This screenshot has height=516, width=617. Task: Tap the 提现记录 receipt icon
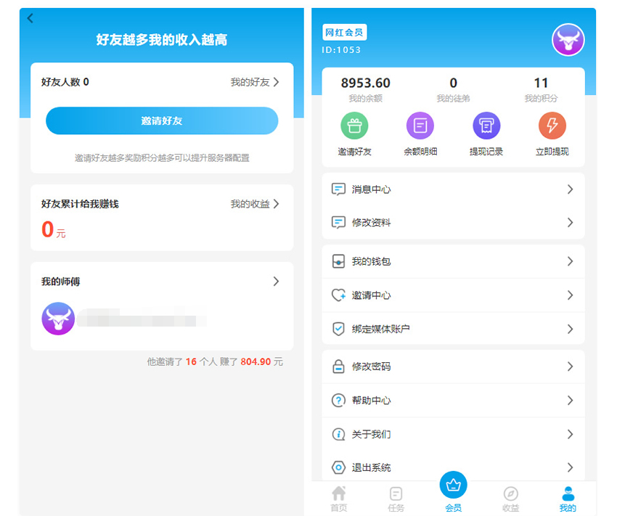coord(486,126)
